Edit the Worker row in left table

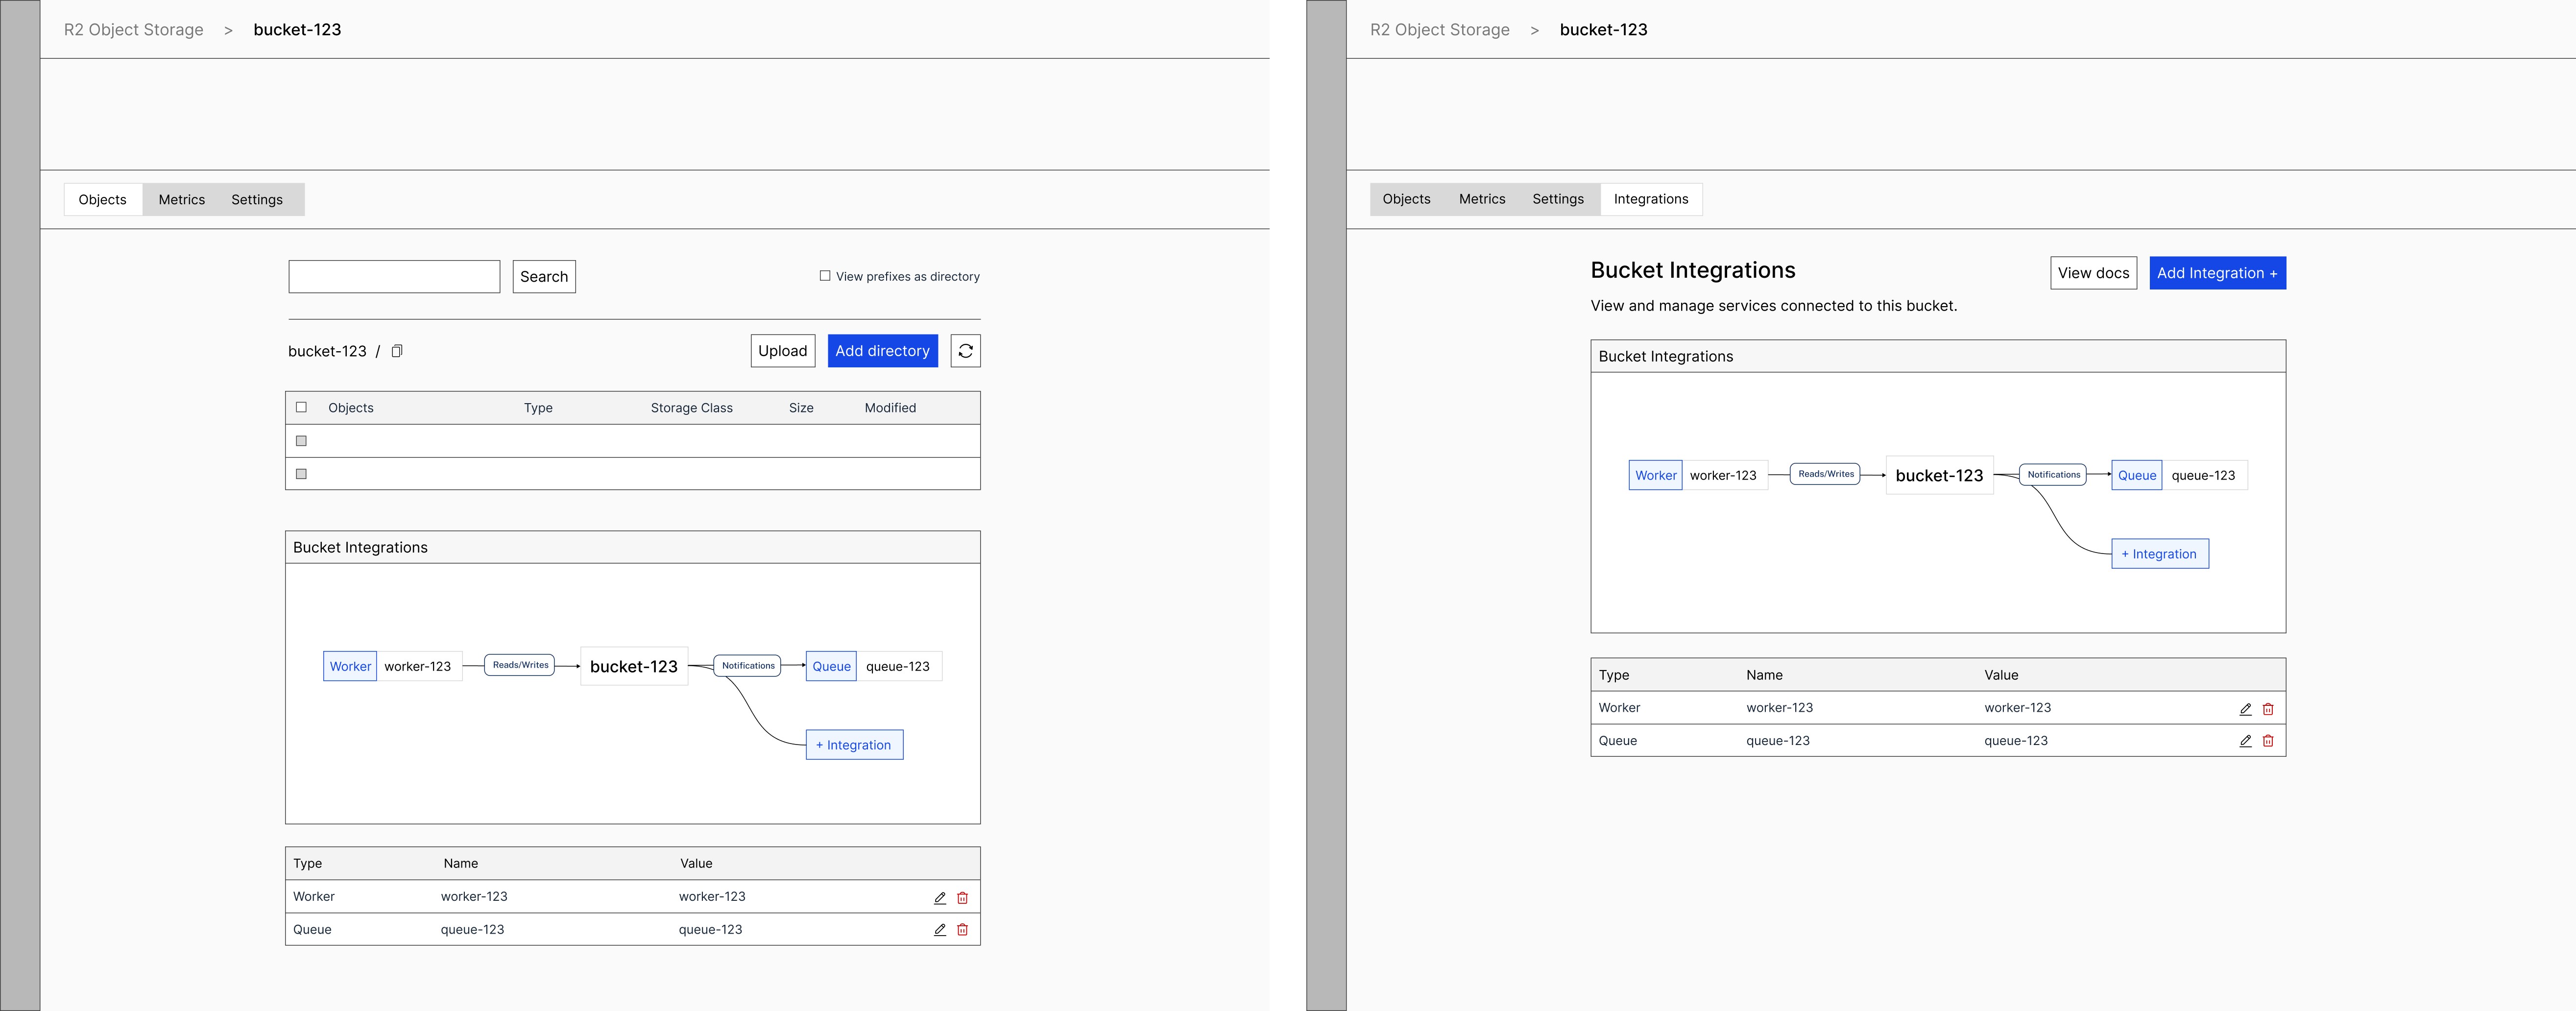coord(940,898)
